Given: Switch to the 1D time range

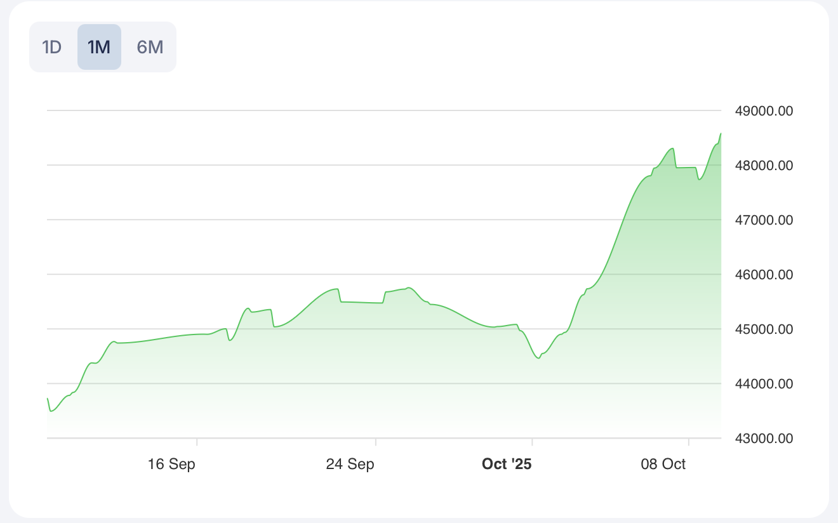Looking at the screenshot, I should point(51,47).
